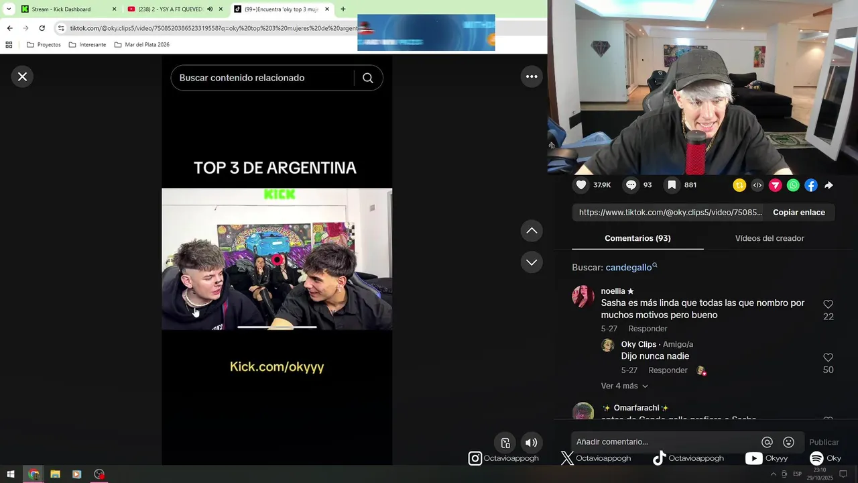This screenshot has width=858, height=483.
Task: Open the 'Proyectos' bookmarks folder
Action: point(44,45)
